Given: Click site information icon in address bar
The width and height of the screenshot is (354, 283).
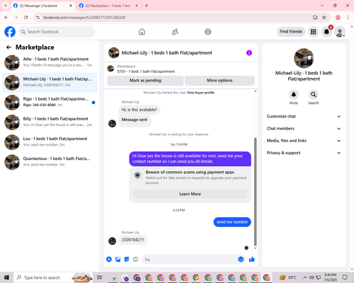Looking at the screenshot, I should pyautogui.click(x=38, y=18).
